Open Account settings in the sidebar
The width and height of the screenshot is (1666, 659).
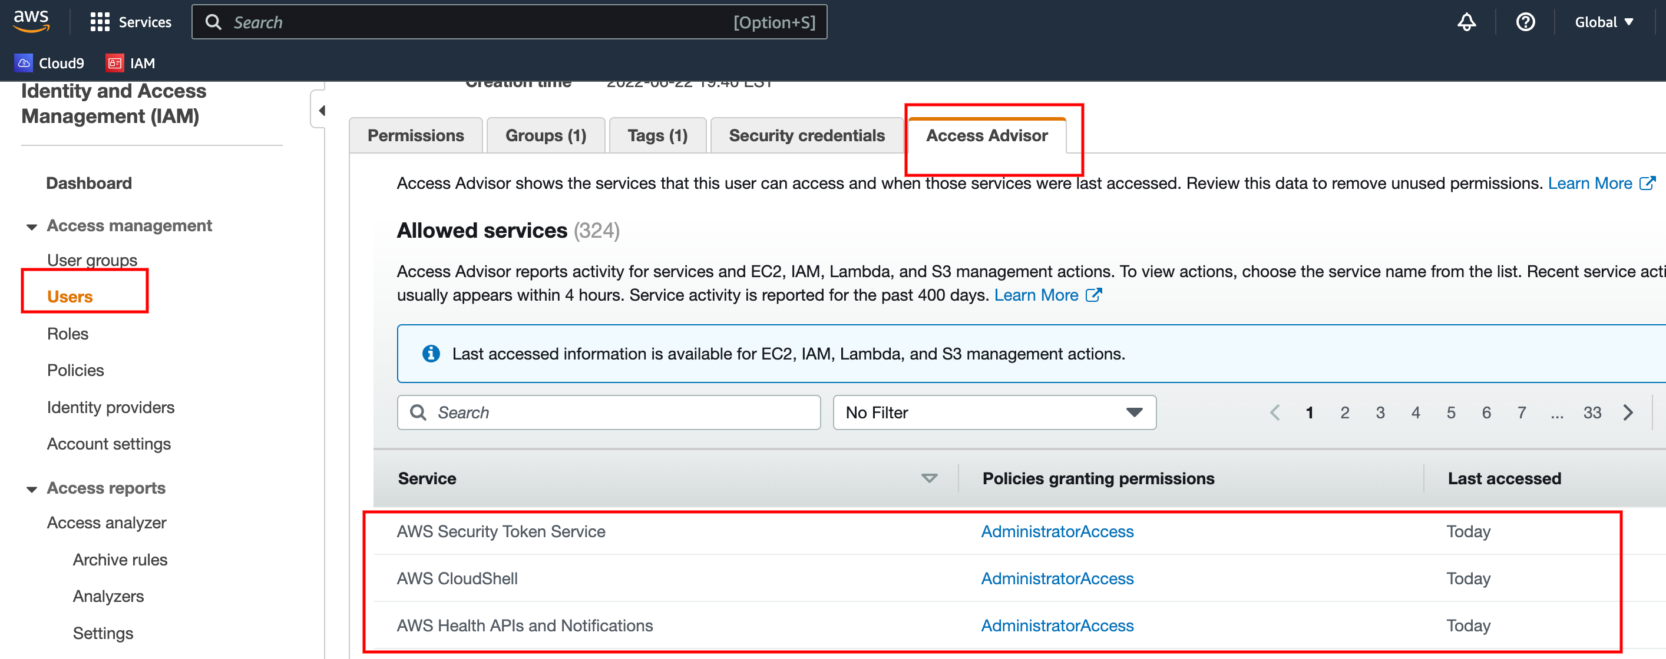pos(108,444)
